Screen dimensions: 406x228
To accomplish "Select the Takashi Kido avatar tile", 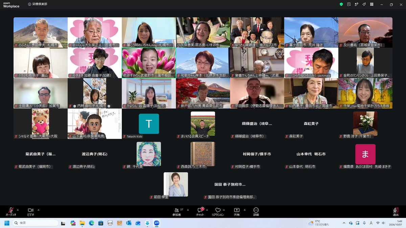I will tap(149, 124).
